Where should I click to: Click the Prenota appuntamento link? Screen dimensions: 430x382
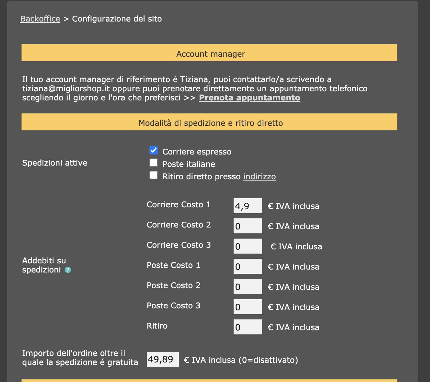tap(250, 98)
